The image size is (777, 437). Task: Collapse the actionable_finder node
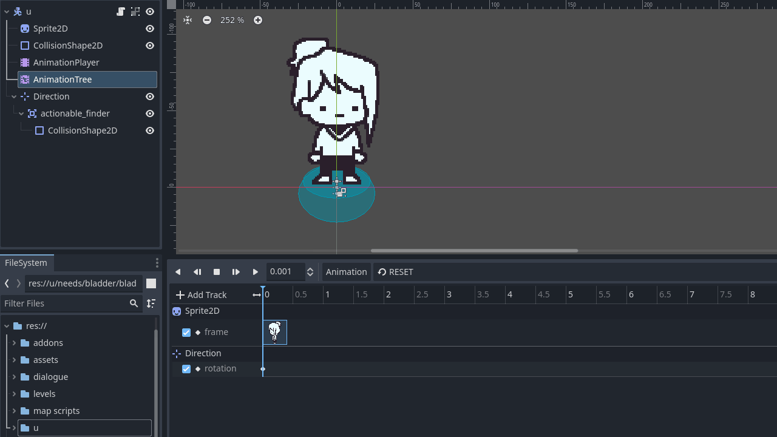pos(21,113)
